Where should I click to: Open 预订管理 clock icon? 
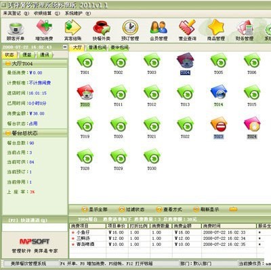pos(130,30)
